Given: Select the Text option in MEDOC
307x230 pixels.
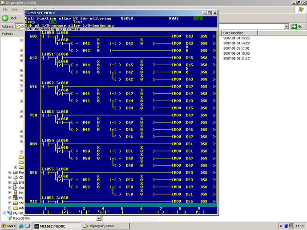Looking at the screenshot, I should pos(78,22).
